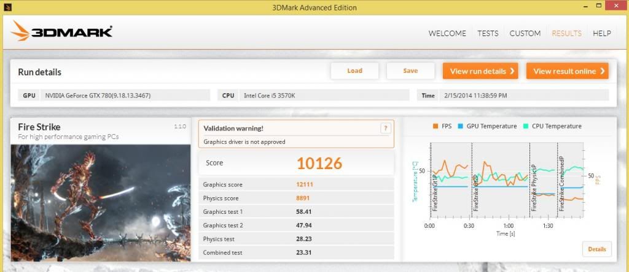Open the HELP tab

[601, 33]
